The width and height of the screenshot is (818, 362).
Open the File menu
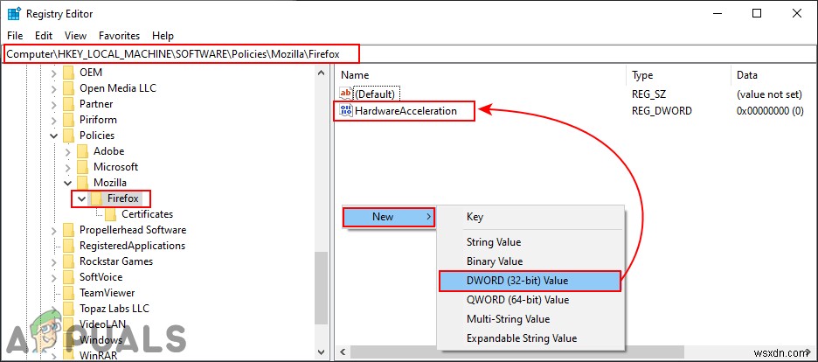15,36
